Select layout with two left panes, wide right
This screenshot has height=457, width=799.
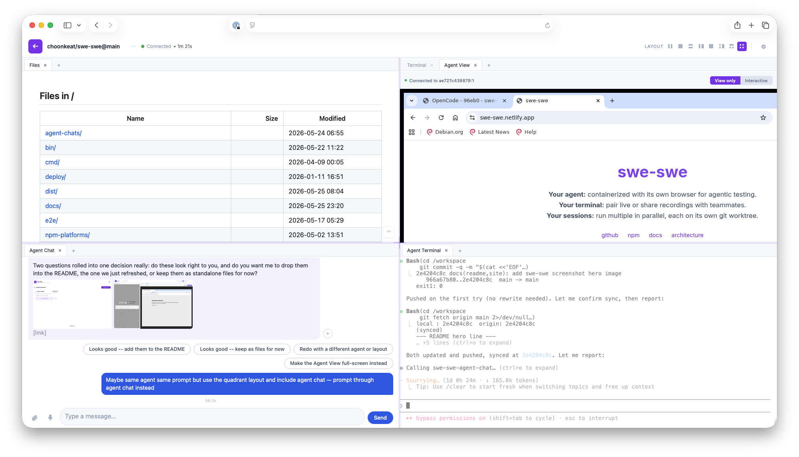click(x=722, y=46)
